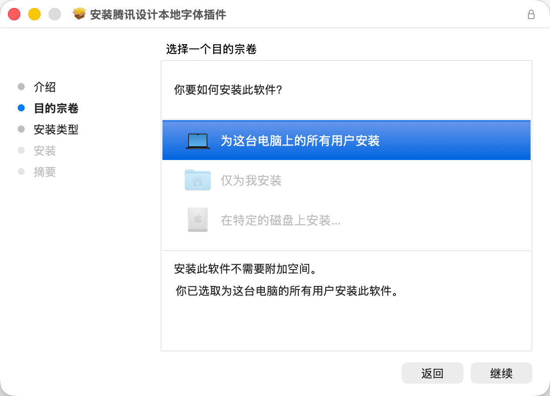The height and width of the screenshot is (396, 550).
Task: Click the 摘要 step in the sidebar
Action: (45, 172)
